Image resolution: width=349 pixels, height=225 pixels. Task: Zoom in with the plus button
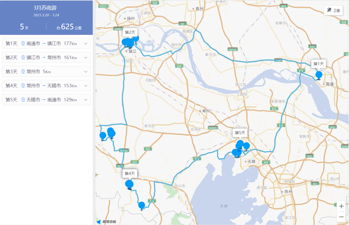341,206
